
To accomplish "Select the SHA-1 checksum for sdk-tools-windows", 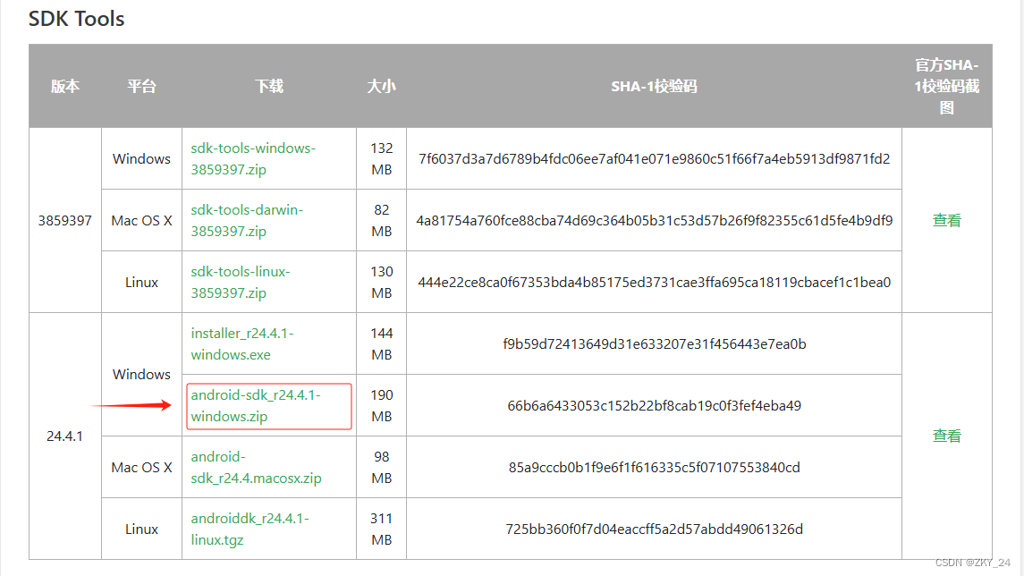I will pos(654,158).
